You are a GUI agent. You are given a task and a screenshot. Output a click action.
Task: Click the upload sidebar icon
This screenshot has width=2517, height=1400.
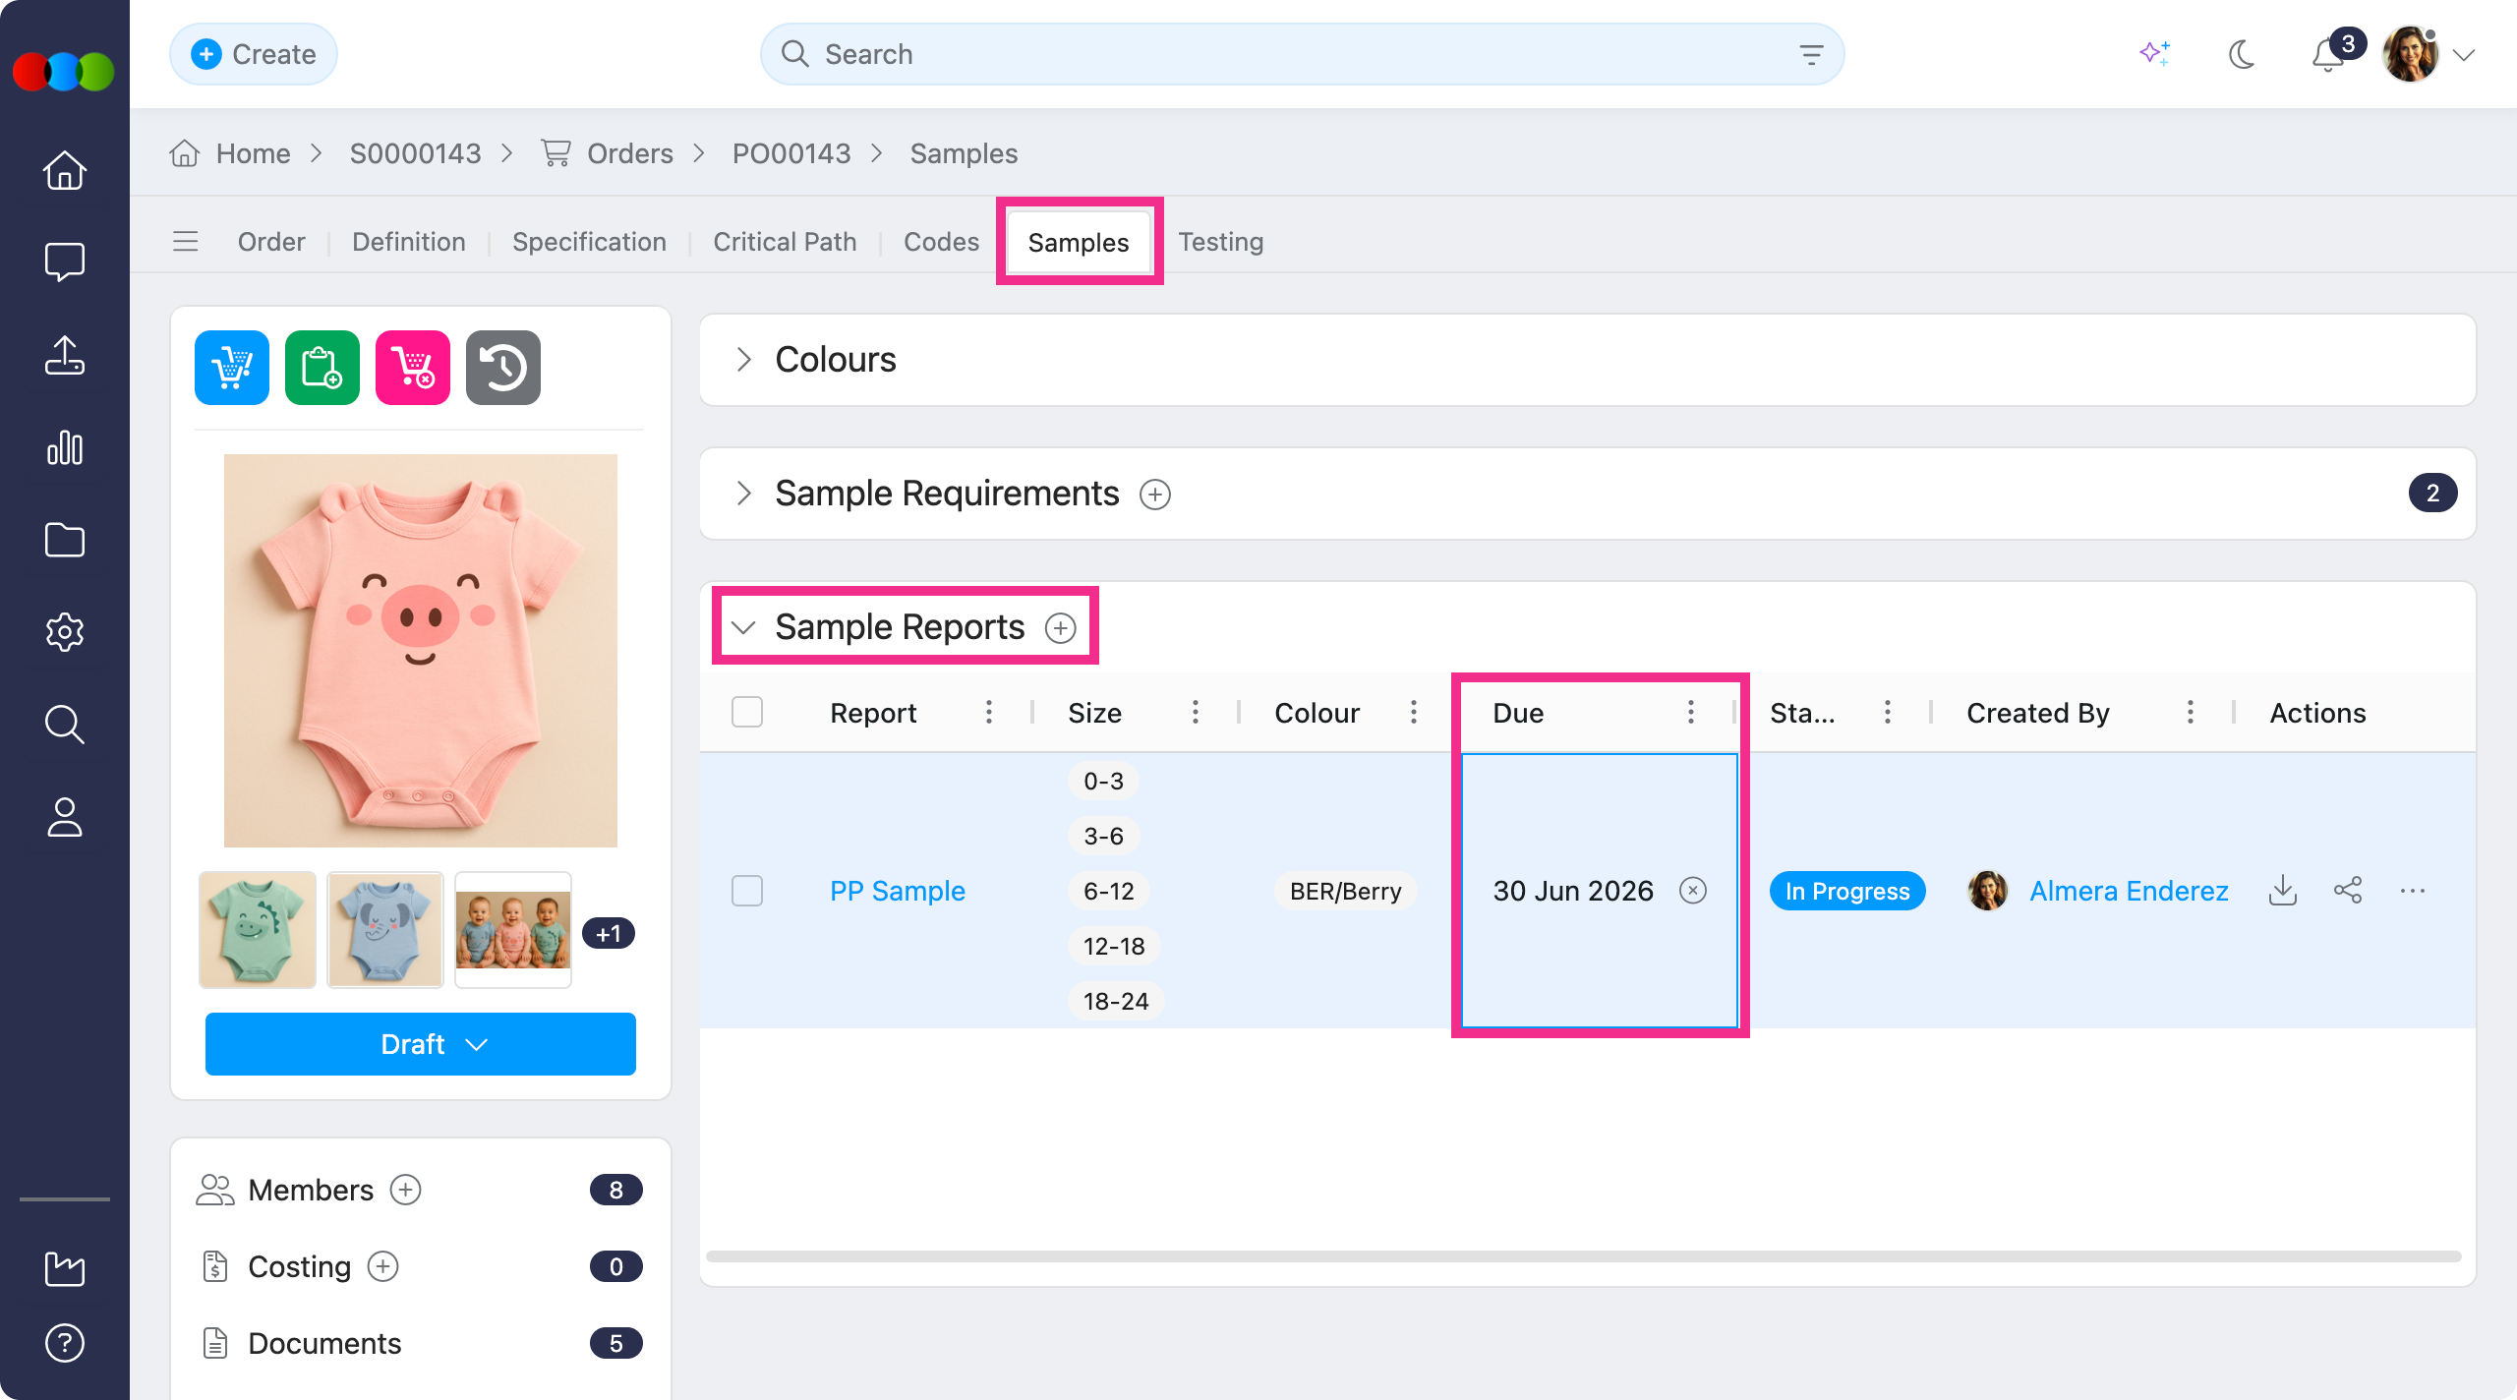tap(65, 355)
